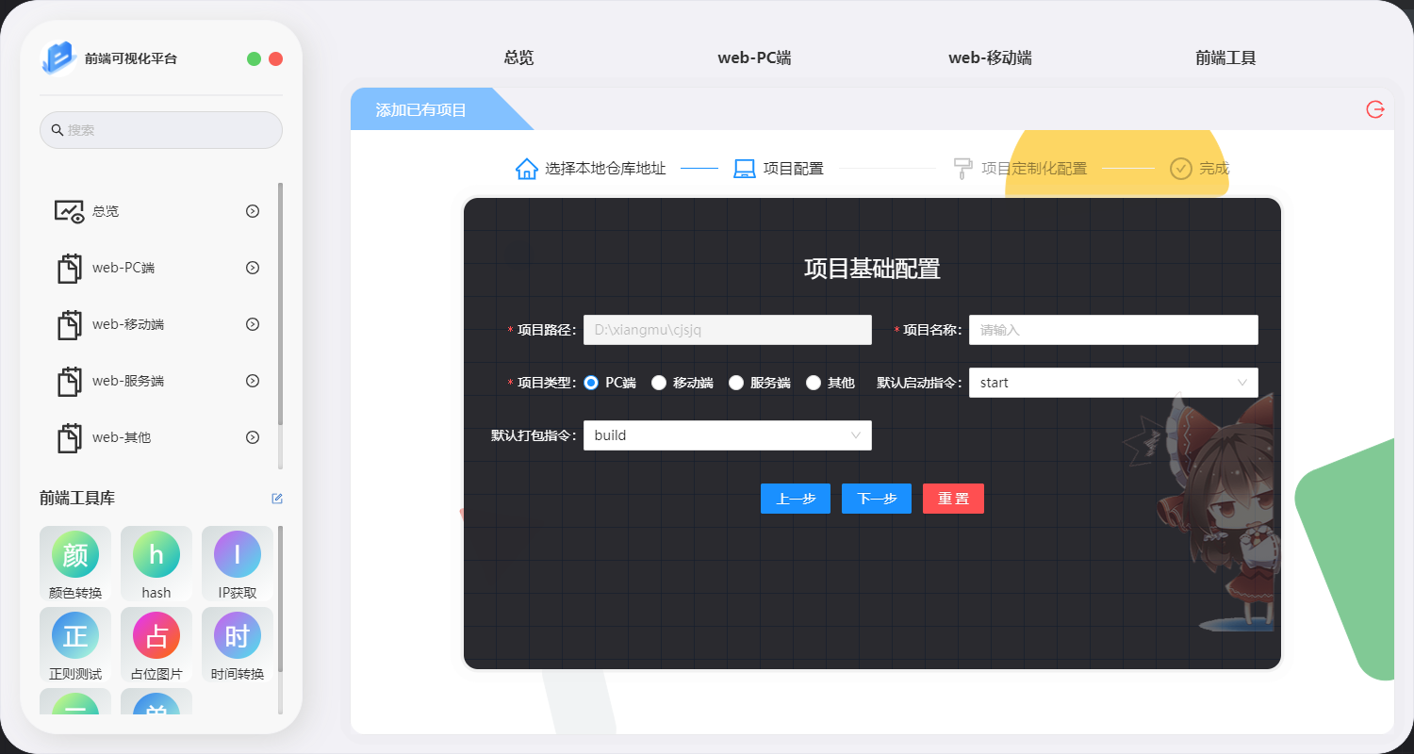The height and width of the screenshot is (754, 1414).
Task: Click the web-其他 clipboard icon
Action: click(x=70, y=437)
